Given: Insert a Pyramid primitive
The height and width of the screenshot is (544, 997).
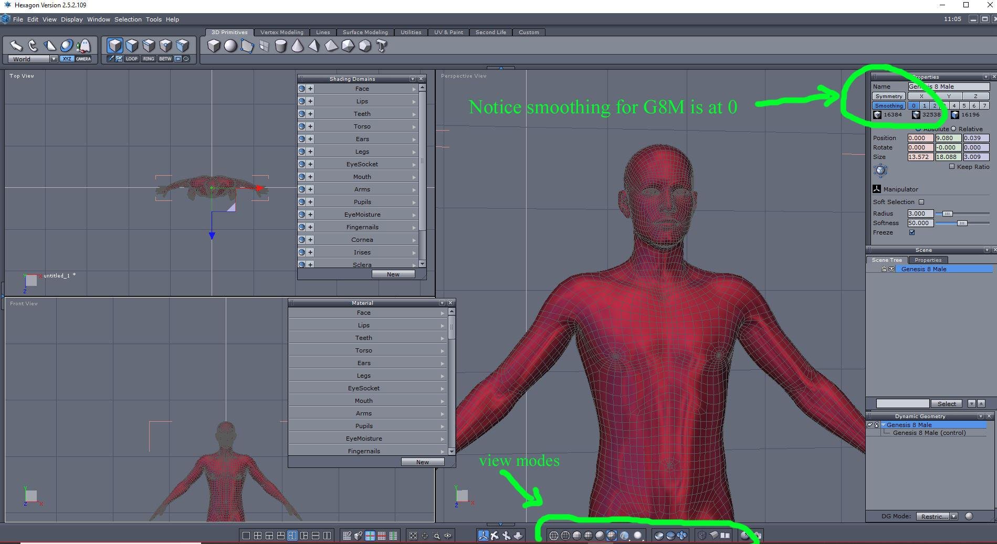Looking at the screenshot, I should [x=314, y=46].
